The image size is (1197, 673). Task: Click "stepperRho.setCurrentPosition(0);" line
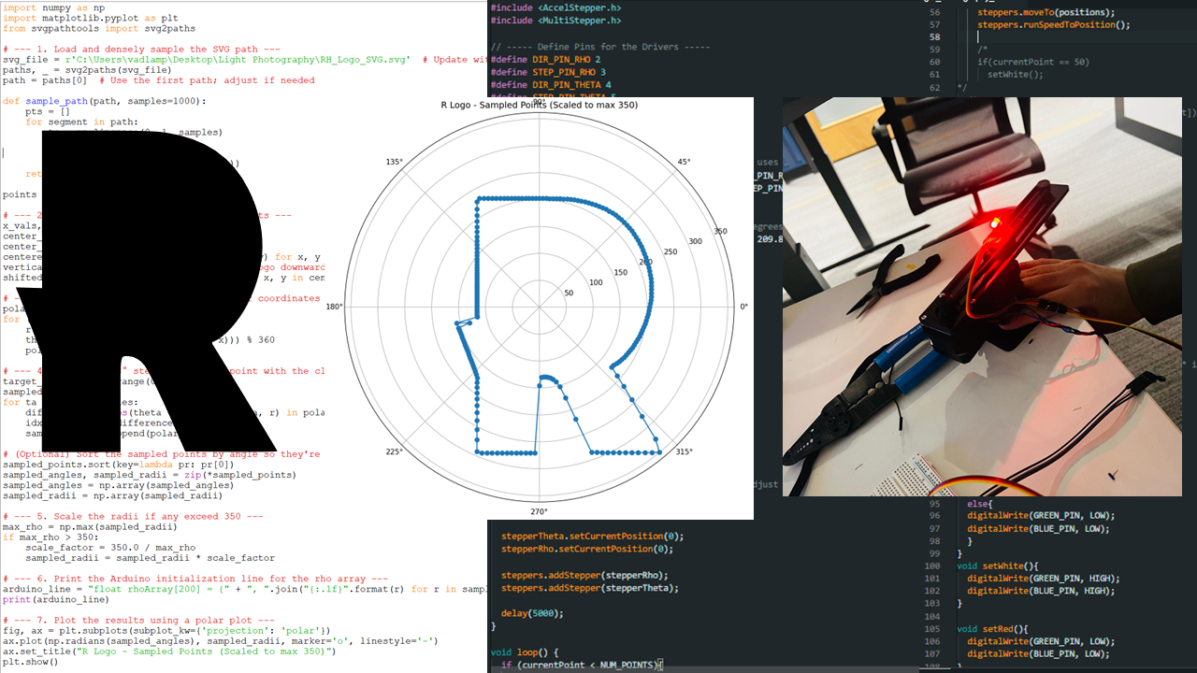(x=585, y=550)
